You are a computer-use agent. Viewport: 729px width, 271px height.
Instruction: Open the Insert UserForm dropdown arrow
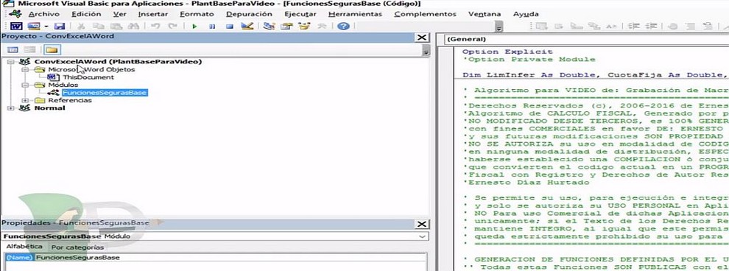point(46,27)
